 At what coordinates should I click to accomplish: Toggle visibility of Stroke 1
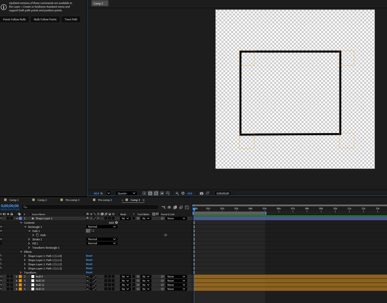[1, 239]
